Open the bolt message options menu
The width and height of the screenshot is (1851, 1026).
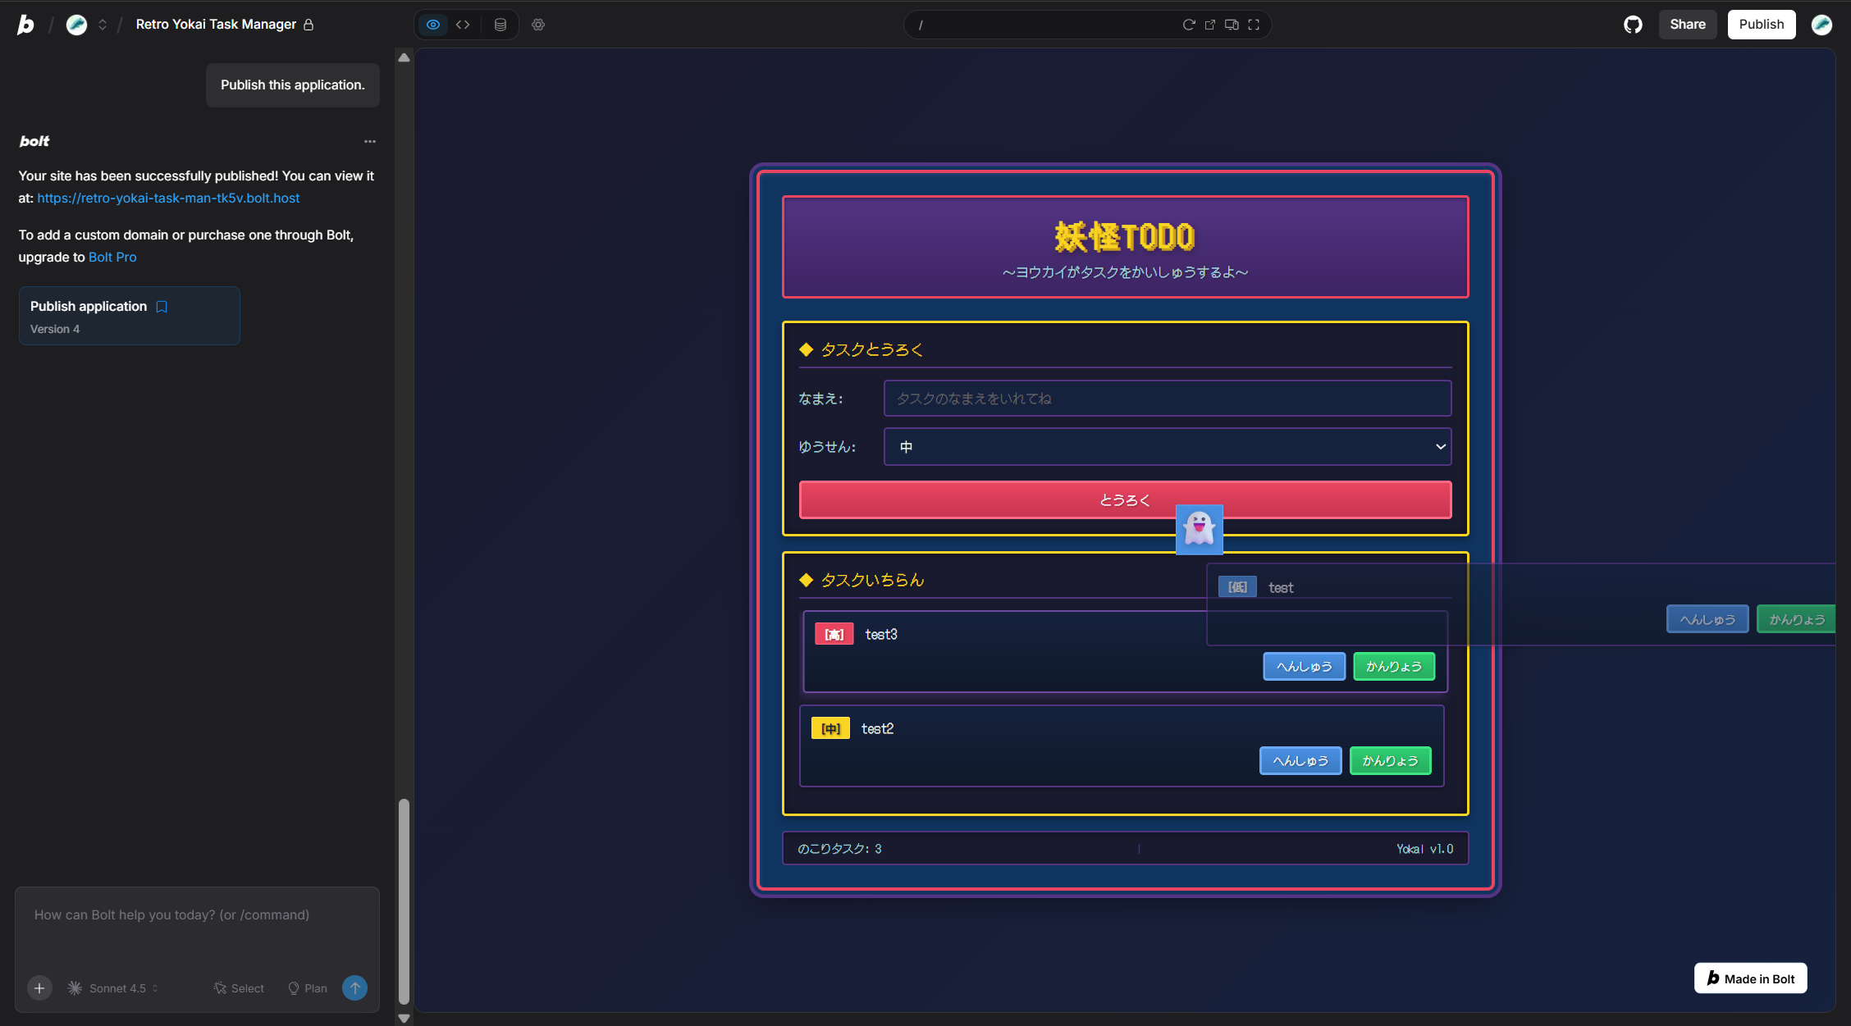click(370, 141)
